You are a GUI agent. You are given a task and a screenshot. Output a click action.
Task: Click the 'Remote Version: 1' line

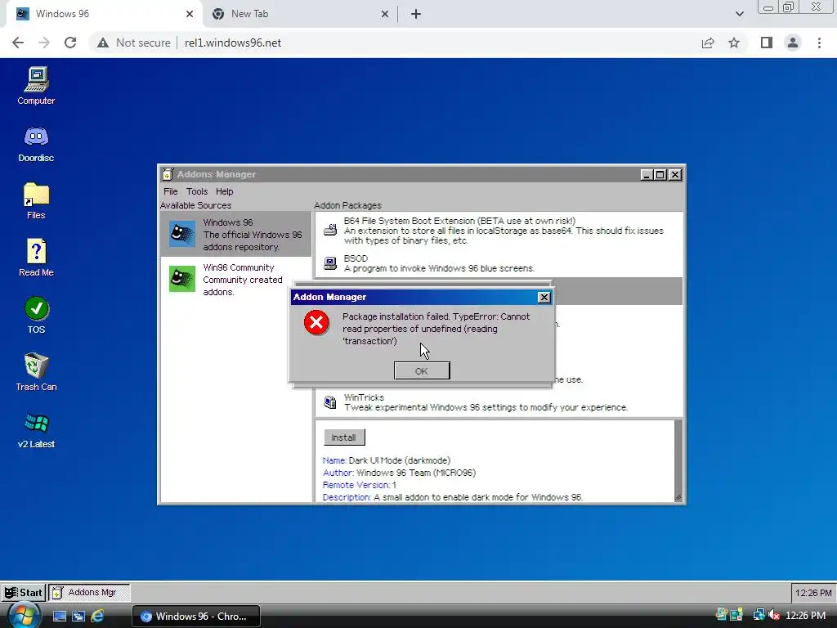[360, 485]
